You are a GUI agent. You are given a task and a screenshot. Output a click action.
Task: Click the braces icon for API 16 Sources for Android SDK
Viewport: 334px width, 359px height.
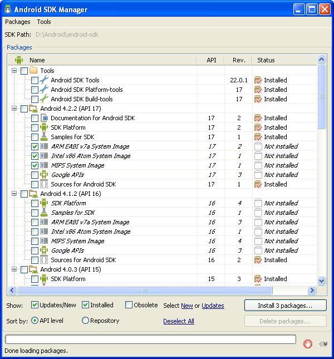pyautogui.click(x=44, y=260)
